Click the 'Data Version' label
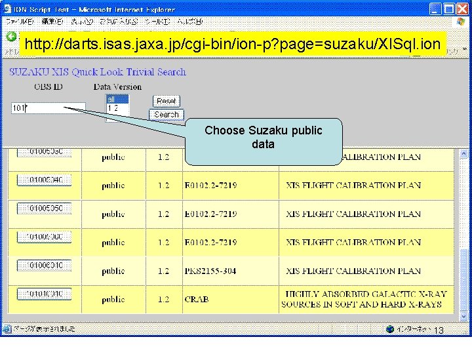The height and width of the screenshot is (354, 472). point(117,87)
